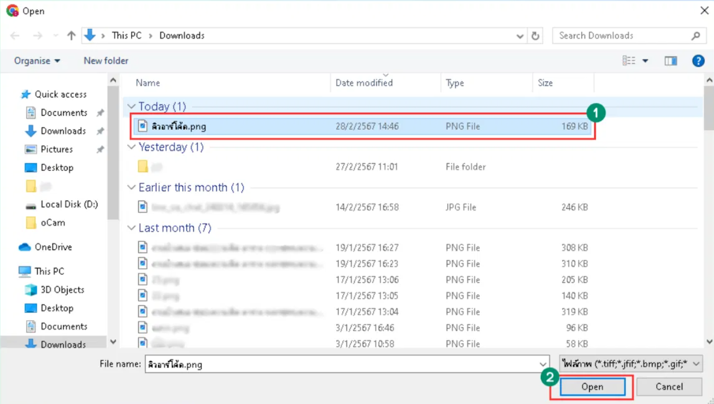Open Desktop under Quick access

tap(49, 167)
